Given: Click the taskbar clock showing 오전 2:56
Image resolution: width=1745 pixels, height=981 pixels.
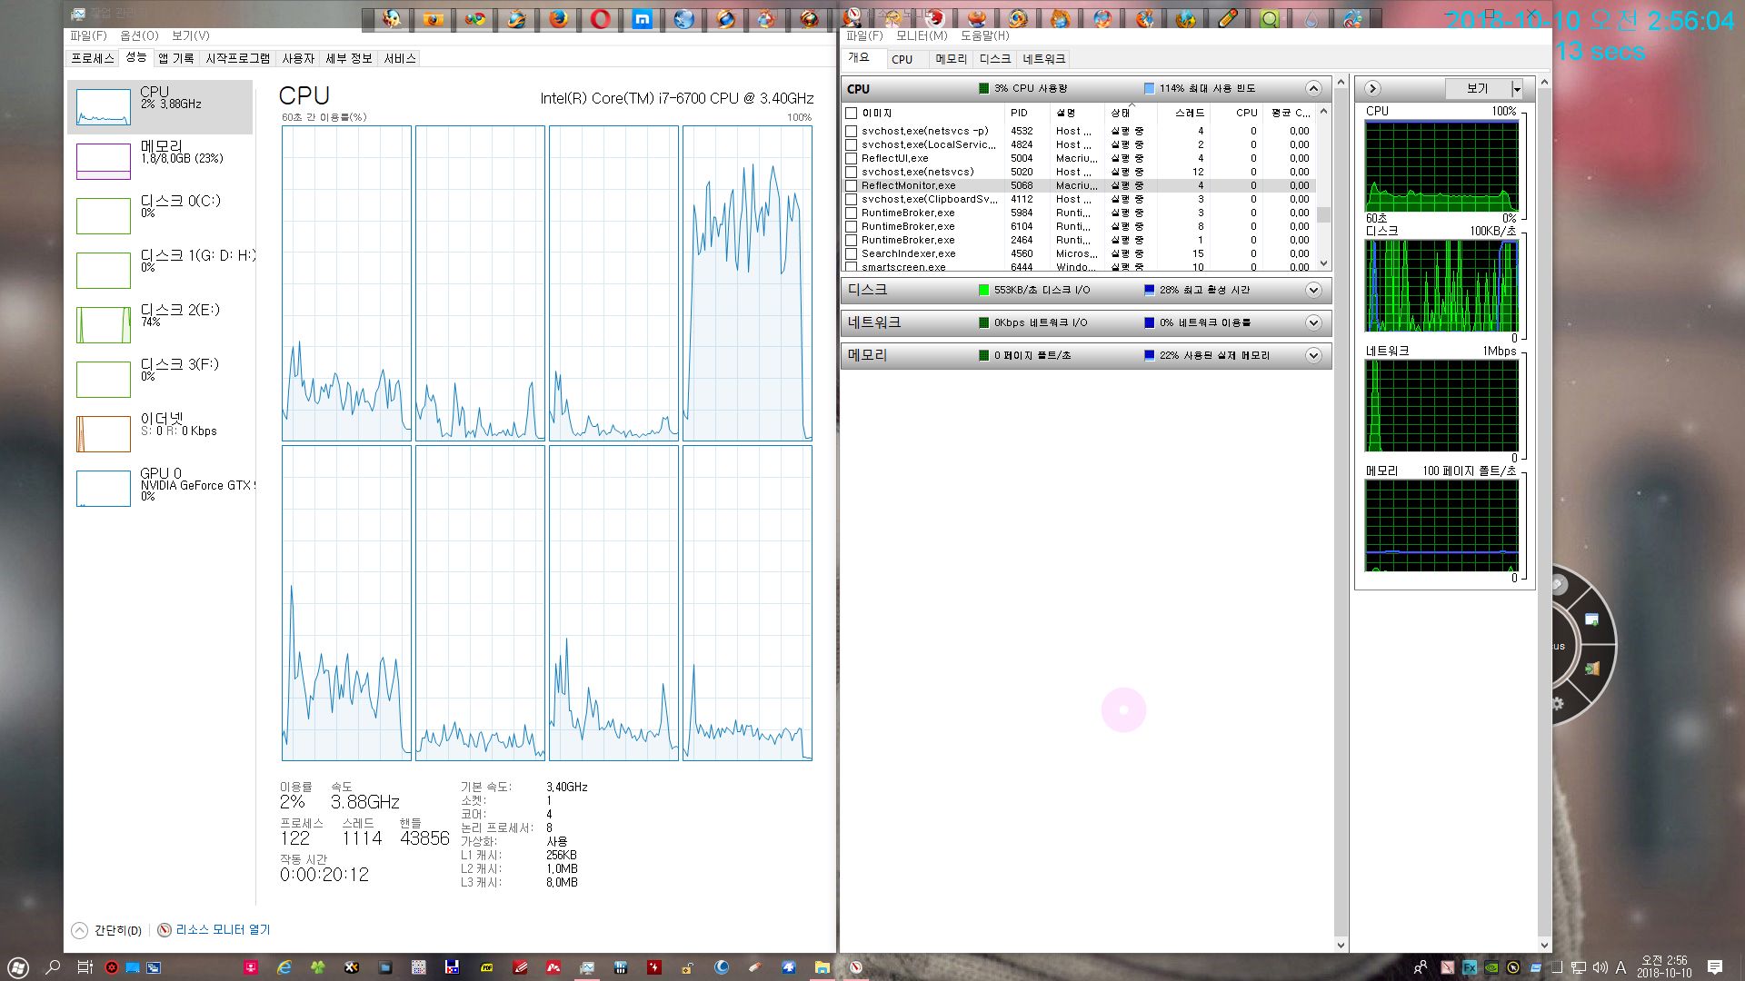Looking at the screenshot, I should tap(1664, 966).
